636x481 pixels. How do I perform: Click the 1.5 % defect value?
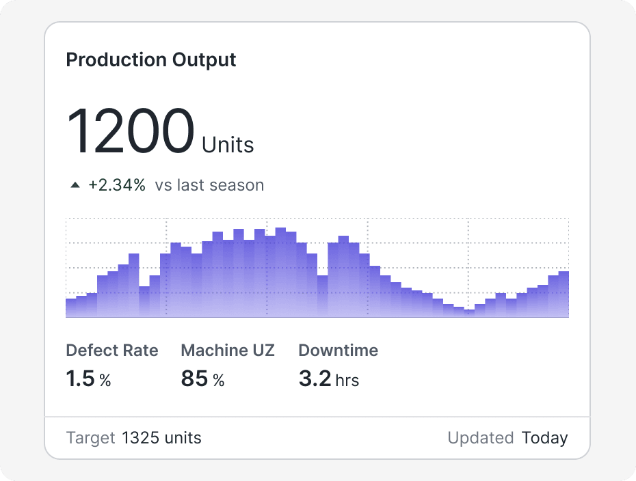point(88,379)
